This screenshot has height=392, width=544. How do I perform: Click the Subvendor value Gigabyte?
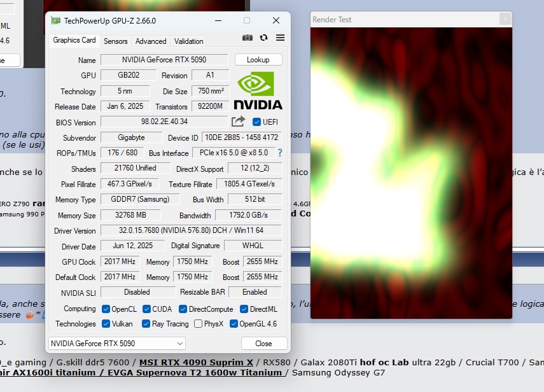(131, 137)
